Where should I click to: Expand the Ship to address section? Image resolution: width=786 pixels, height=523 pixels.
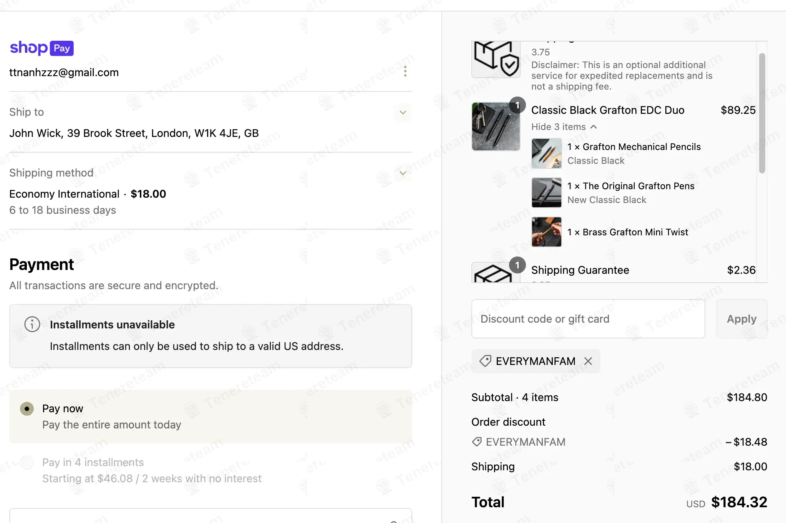click(x=403, y=112)
